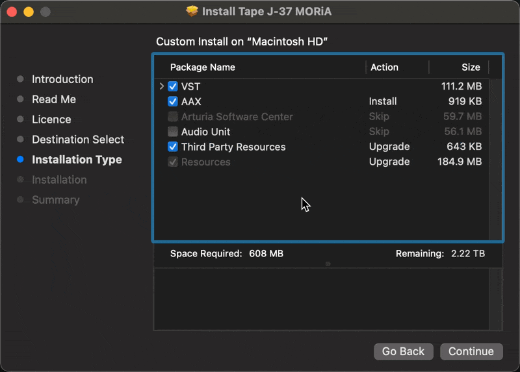Uncheck the AAX package checkbox
The width and height of the screenshot is (520, 372).
click(x=173, y=101)
